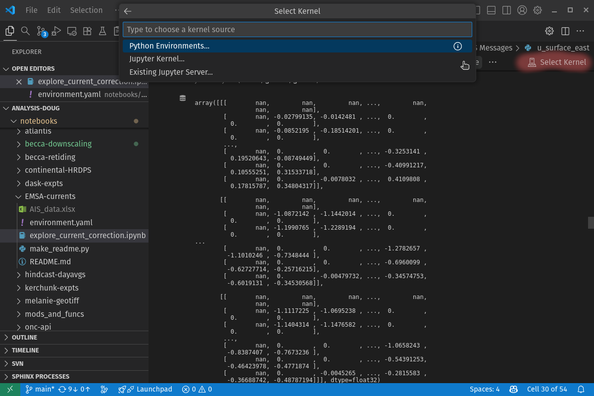Screen dimensions: 594x396
Task: Choose Existing Jupyter Server... option
Action: (x=297, y=72)
